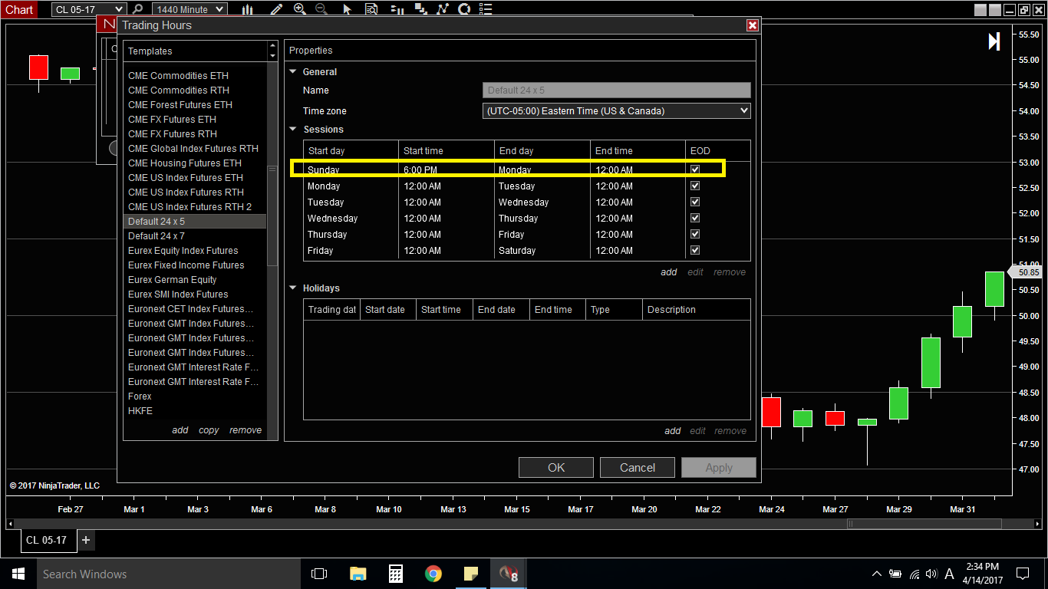This screenshot has width=1048, height=589.
Task: Open Google Chrome from the taskbar
Action: pyautogui.click(x=433, y=574)
